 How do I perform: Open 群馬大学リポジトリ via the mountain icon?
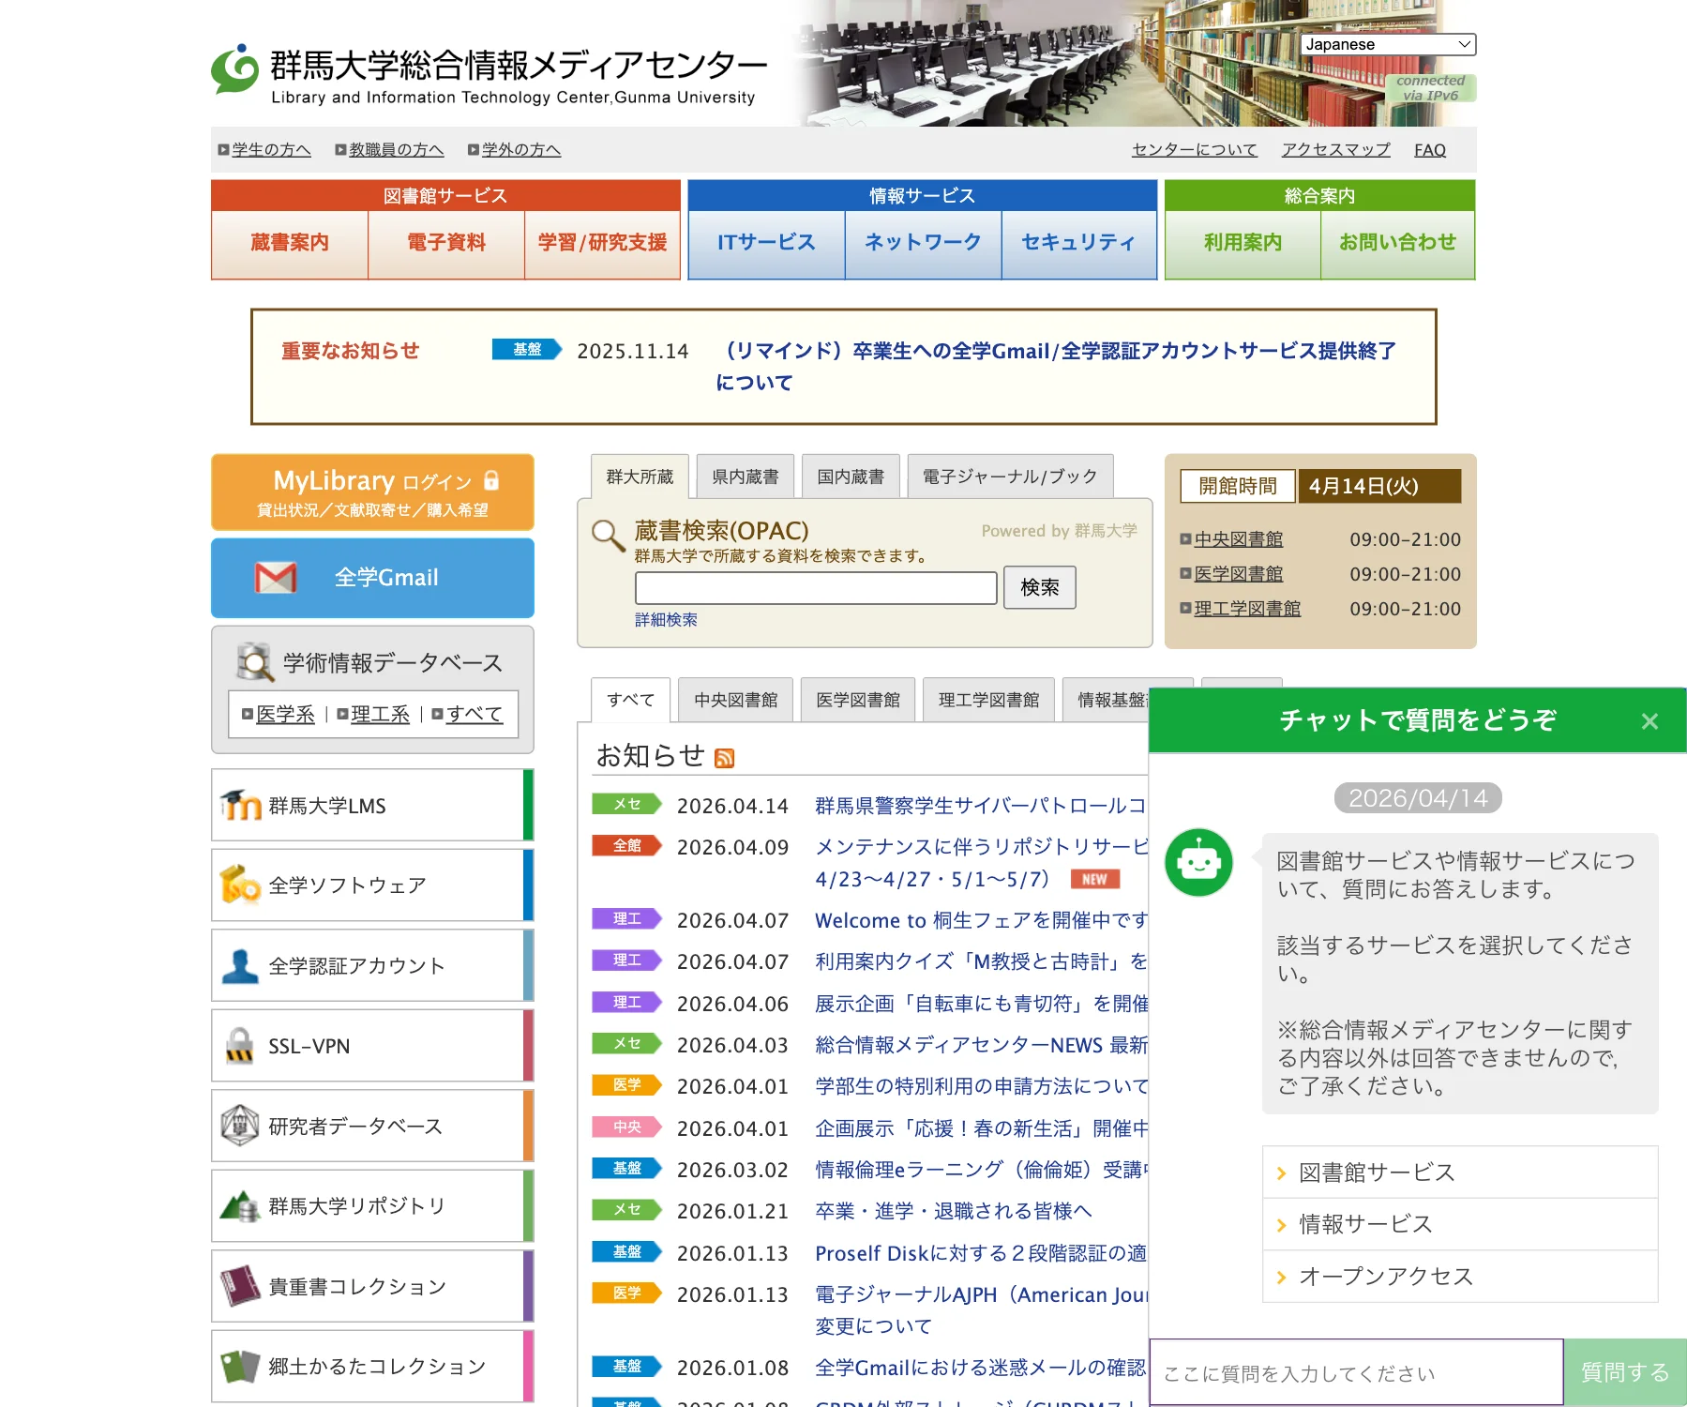point(240,1206)
